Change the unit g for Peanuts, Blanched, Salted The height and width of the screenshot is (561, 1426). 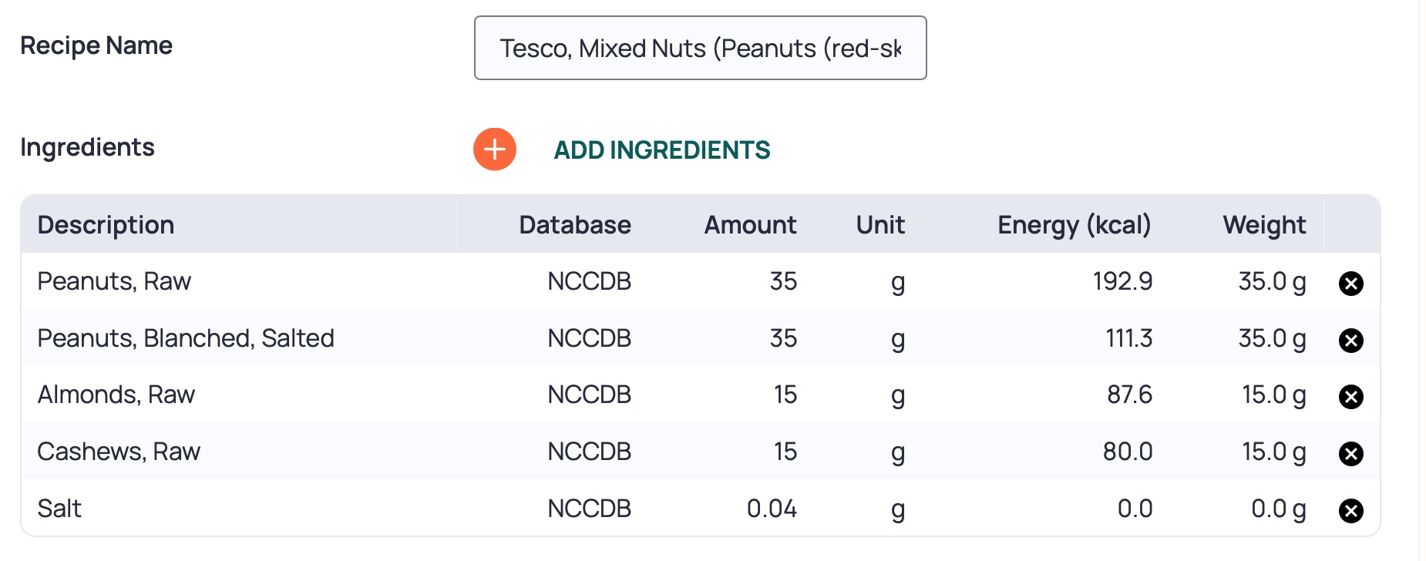tap(897, 339)
